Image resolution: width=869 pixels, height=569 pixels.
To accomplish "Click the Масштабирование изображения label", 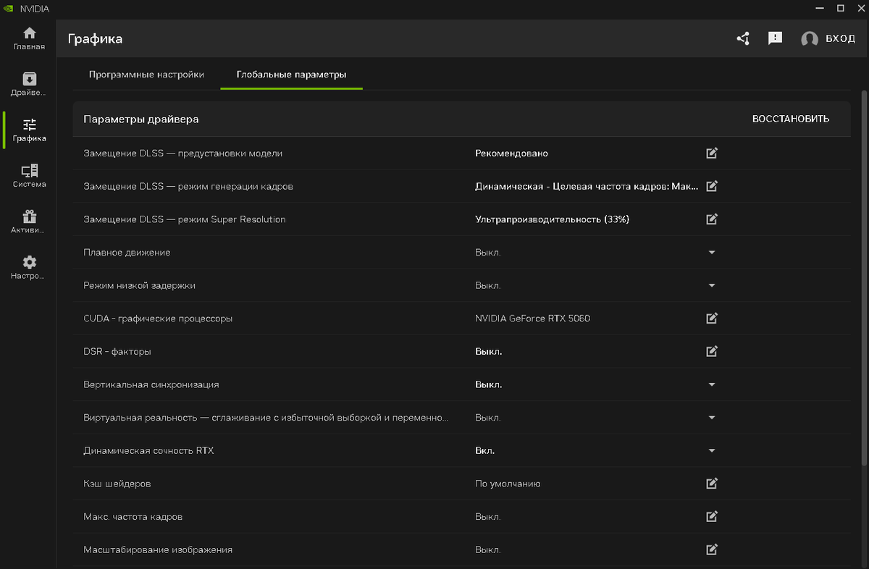I will (x=158, y=549).
